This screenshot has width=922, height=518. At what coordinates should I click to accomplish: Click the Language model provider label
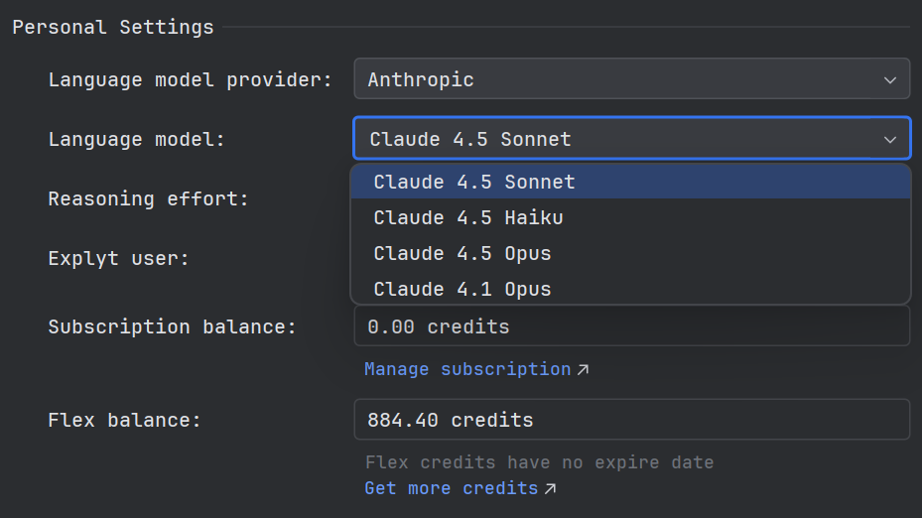(191, 80)
